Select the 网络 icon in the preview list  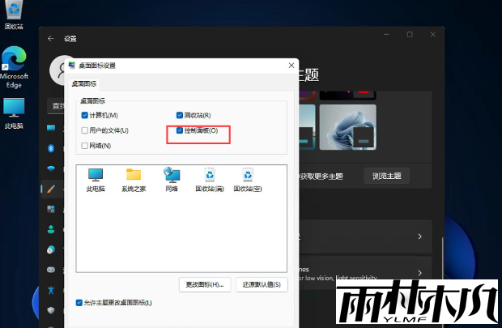click(x=172, y=176)
